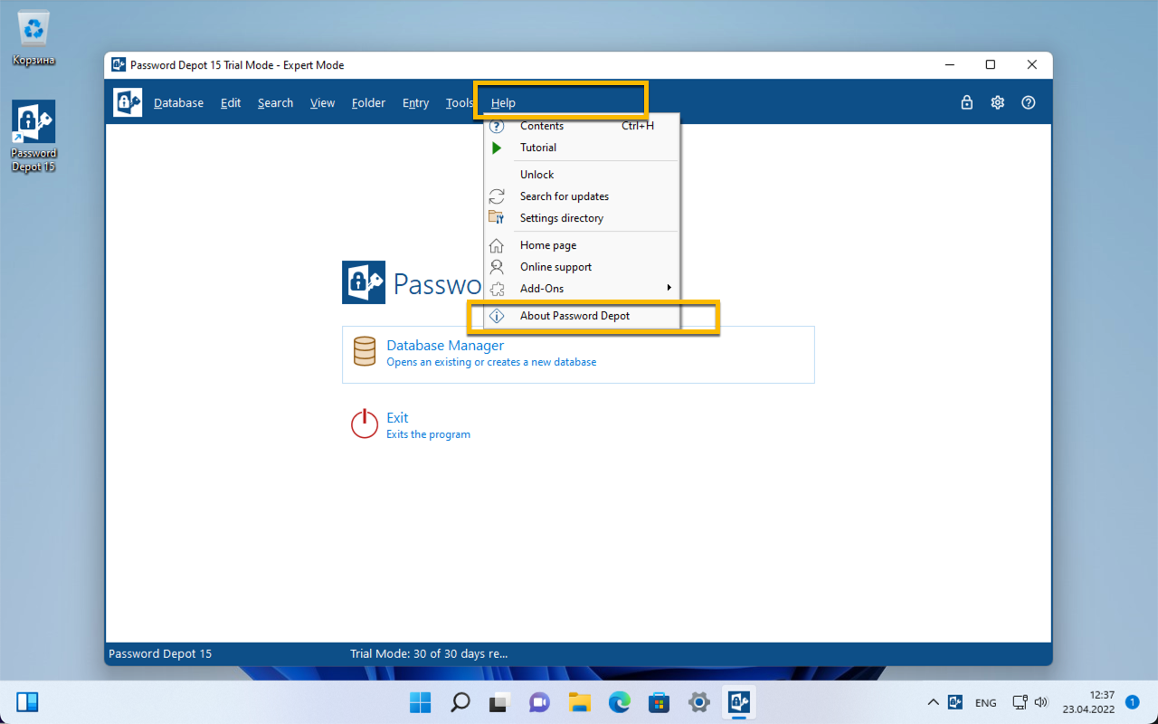Close the open Help menu
Image resolution: width=1158 pixels, height=724 pixels.
pyautogui.click(x=503, y=103)
